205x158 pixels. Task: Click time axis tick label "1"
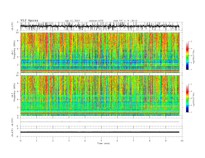36,141
